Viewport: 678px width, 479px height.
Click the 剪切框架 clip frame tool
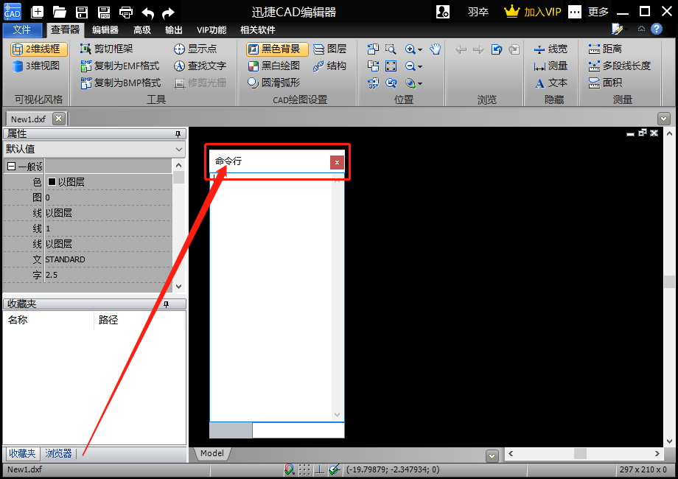click(106, 49)
